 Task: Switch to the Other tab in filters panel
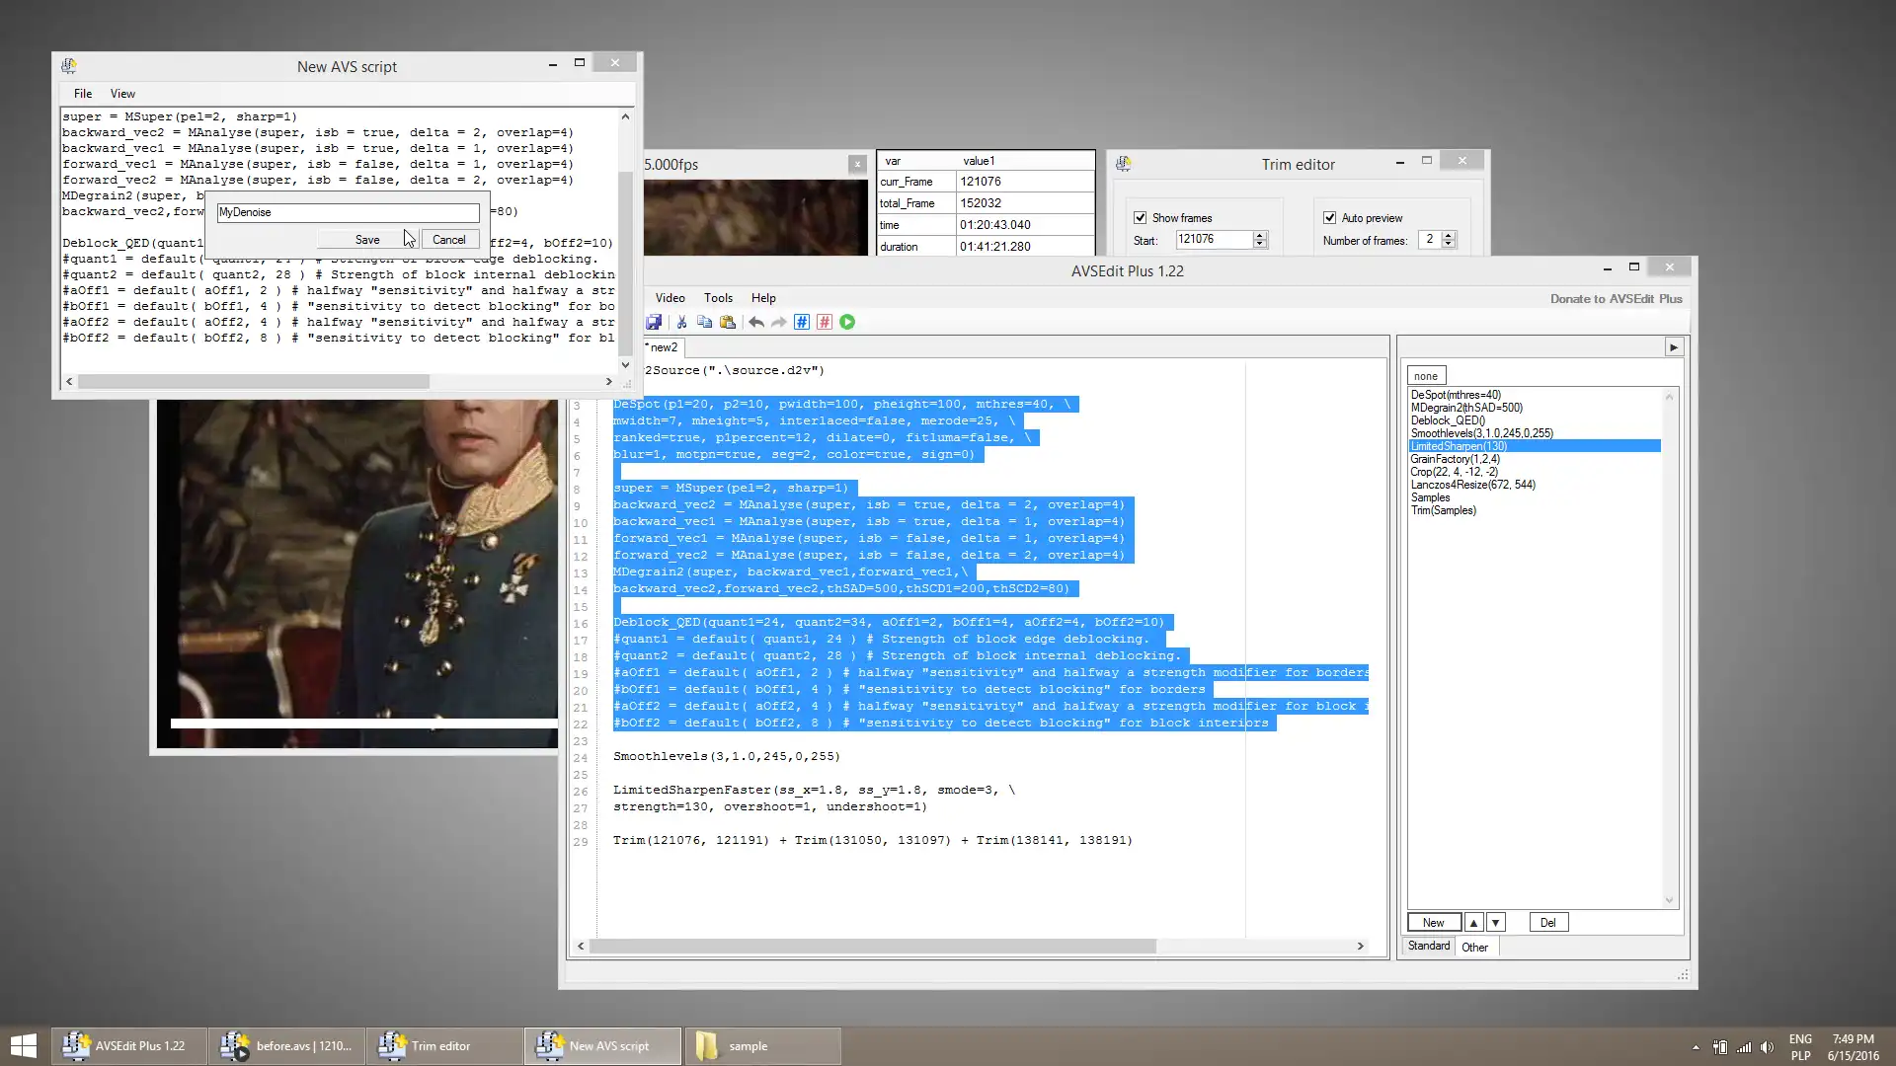[1474, 947]
